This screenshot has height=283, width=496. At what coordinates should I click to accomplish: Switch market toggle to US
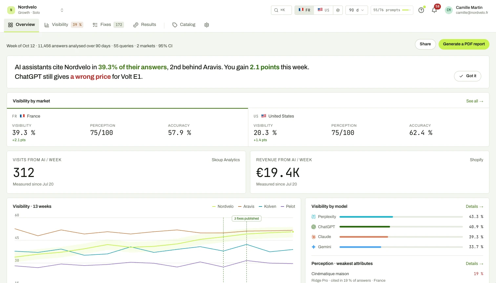[323, 10]
